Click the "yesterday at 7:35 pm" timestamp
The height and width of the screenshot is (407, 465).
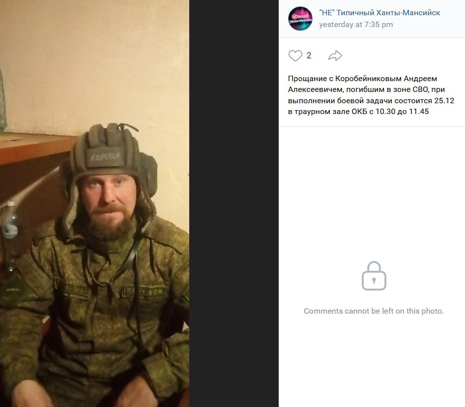[x=356, y=25]
